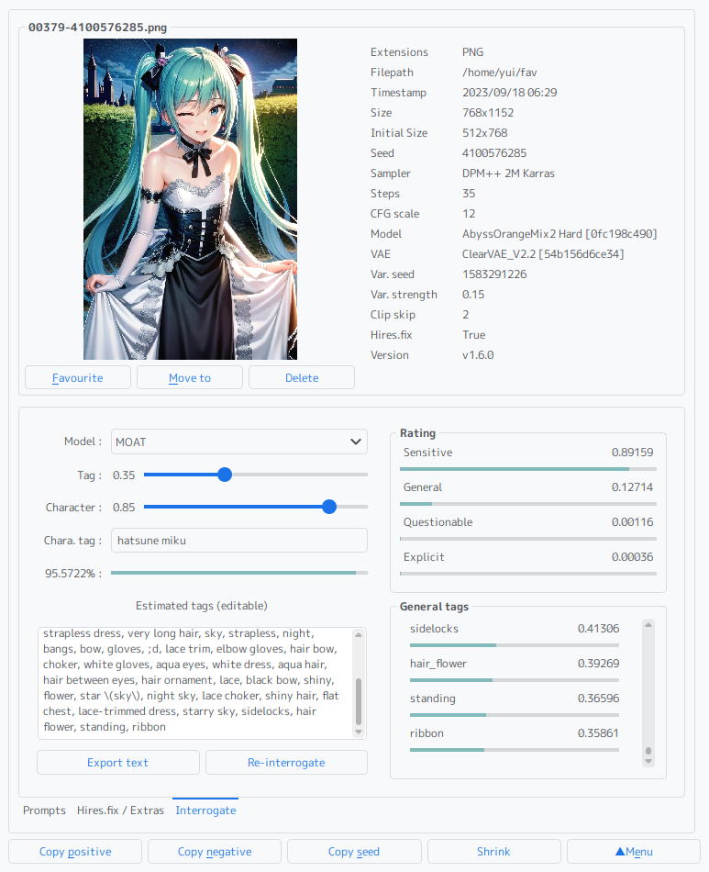Switch to Hires.fix / Extras tab
This screenshot has width=709, height=872.
click(120, 811)
